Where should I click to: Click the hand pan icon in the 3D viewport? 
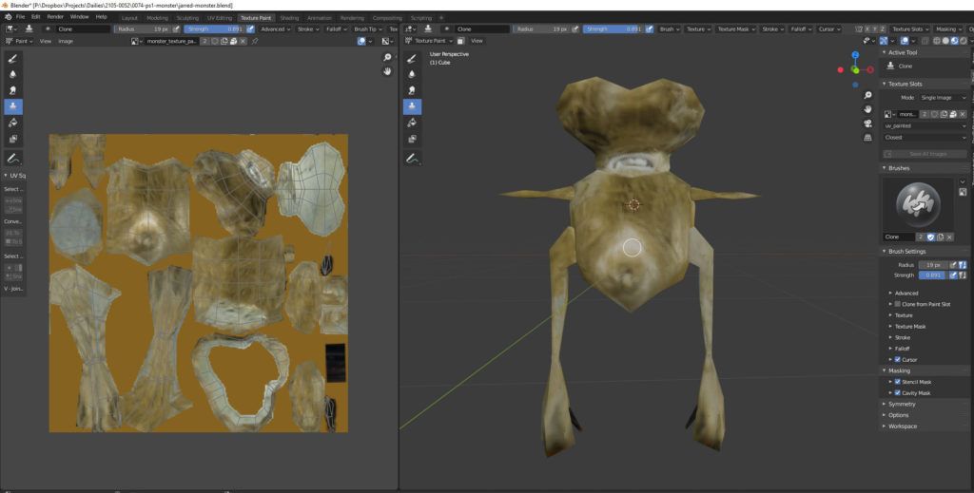point(867,109)
